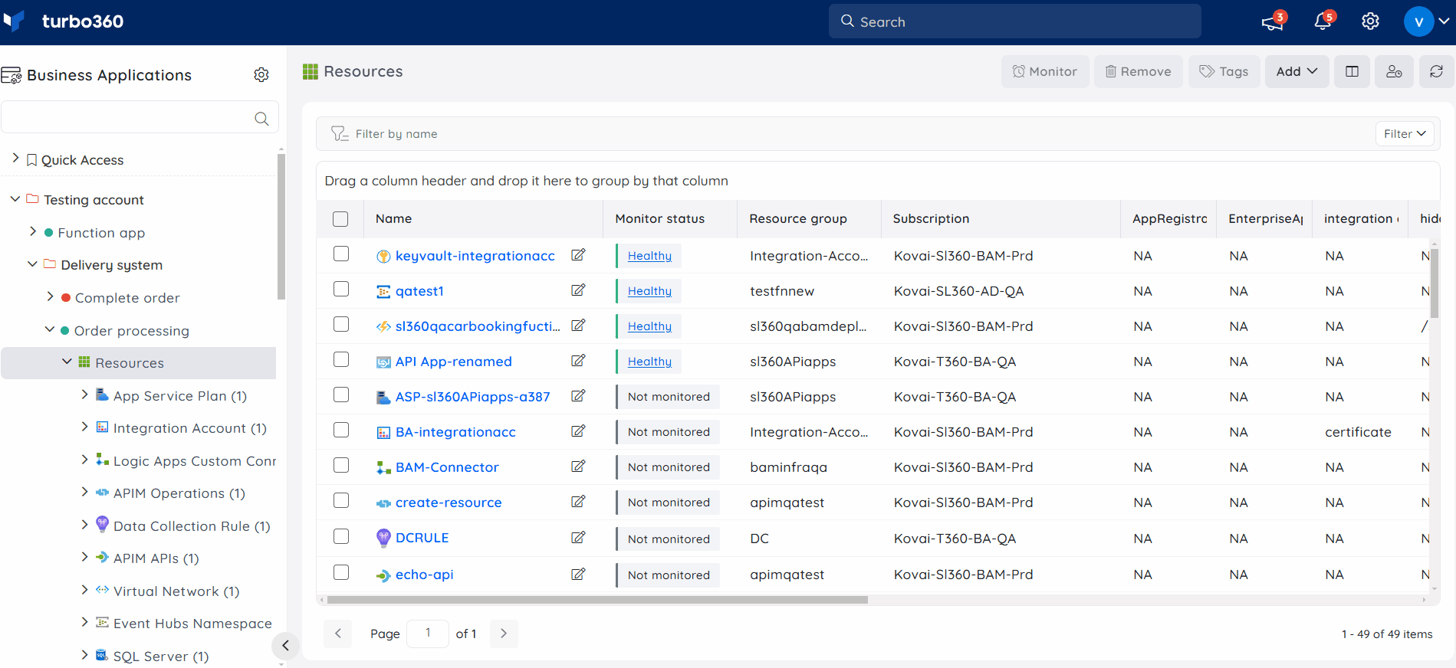Open the Filter dropdown
The image size is (1456, 668).
[x=1405, y=133]
